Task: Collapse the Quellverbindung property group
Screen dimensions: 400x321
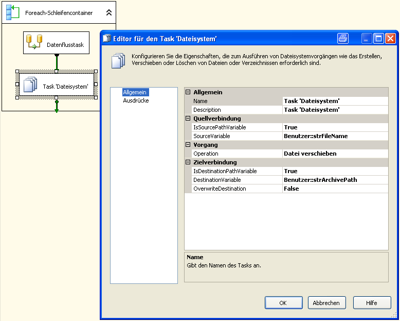Action: click(188, 119)
